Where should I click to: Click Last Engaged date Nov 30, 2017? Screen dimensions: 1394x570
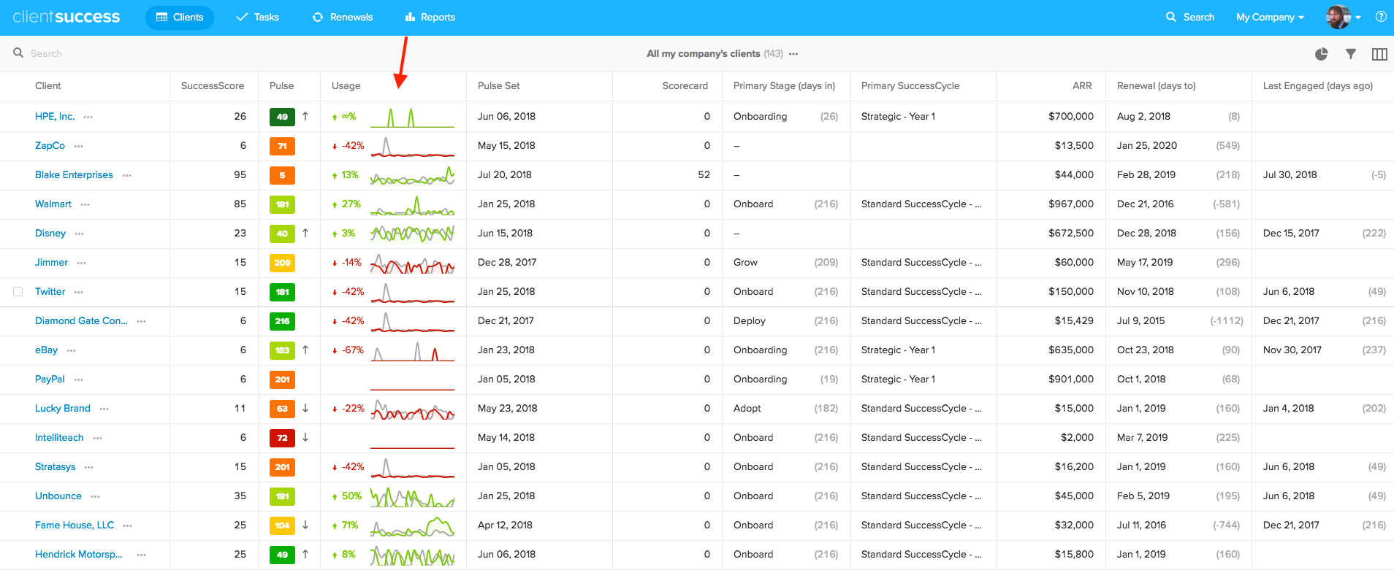pyautogui.click(x=1292, y=350)
